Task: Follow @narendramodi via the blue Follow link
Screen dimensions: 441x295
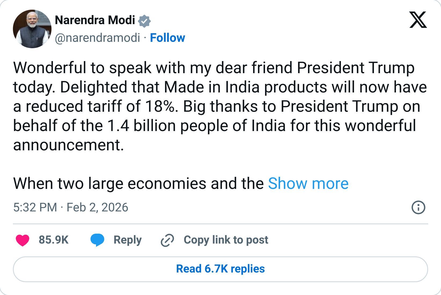Action: pyautogui.click(x=167, y=38)
